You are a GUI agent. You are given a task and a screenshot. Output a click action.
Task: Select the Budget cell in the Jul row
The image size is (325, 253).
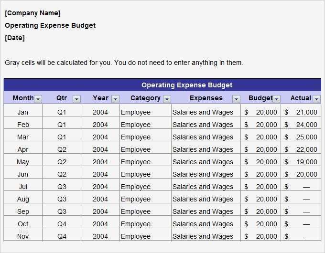[x=261, y=187]
